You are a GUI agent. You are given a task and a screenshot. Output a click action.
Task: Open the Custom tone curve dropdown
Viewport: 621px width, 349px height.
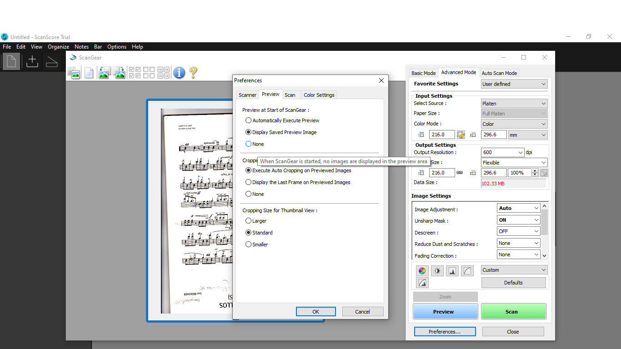[x=514, y=270]
